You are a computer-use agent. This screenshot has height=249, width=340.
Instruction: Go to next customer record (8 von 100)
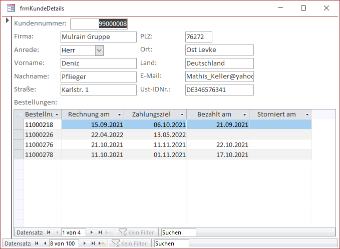(x=84, y=243)
